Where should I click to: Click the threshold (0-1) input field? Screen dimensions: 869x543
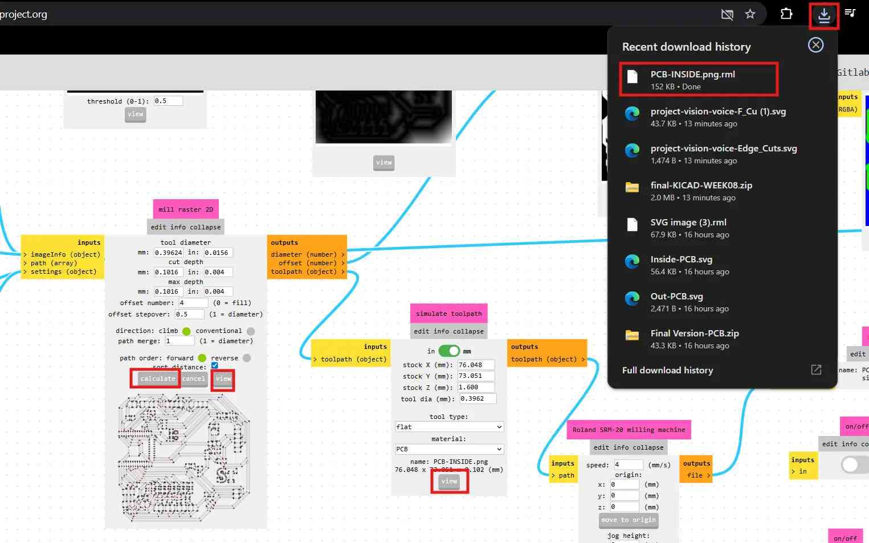click(x=168, y=101)
